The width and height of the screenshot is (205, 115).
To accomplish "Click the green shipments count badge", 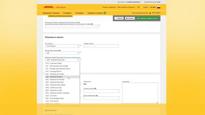I will click(x=105, y=13).
